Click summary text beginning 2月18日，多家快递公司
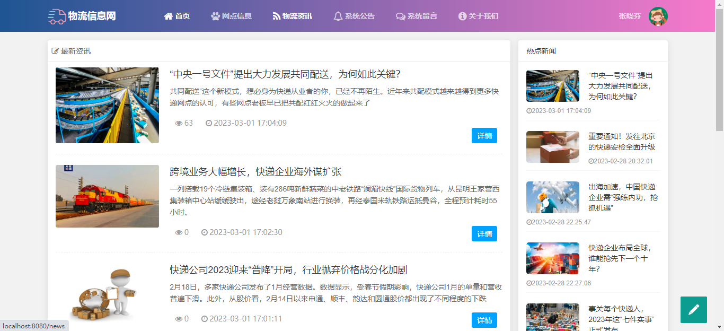The height and width of the screenshot is (331, 724). pyautogui.click(x=336, y=293)
